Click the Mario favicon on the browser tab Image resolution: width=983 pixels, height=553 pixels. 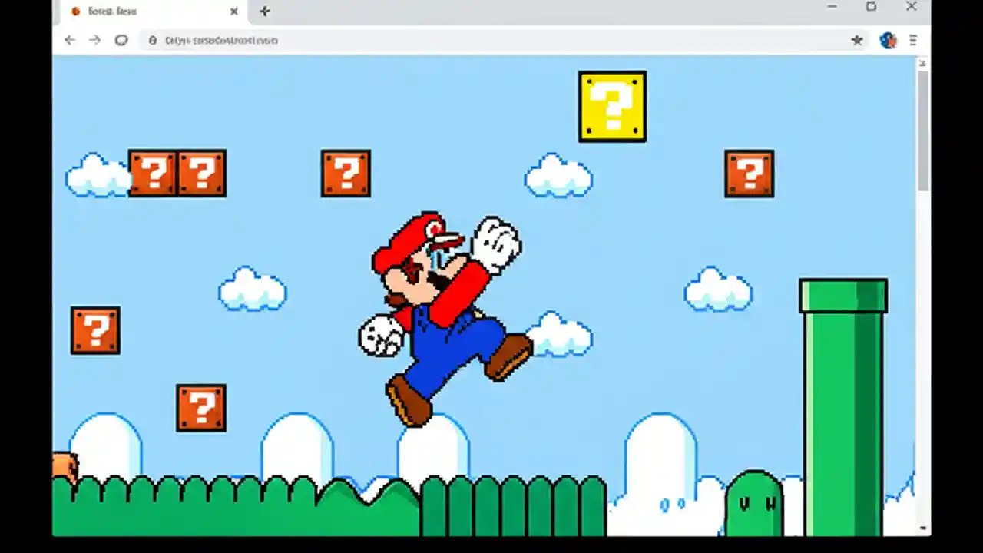(75, 11)
